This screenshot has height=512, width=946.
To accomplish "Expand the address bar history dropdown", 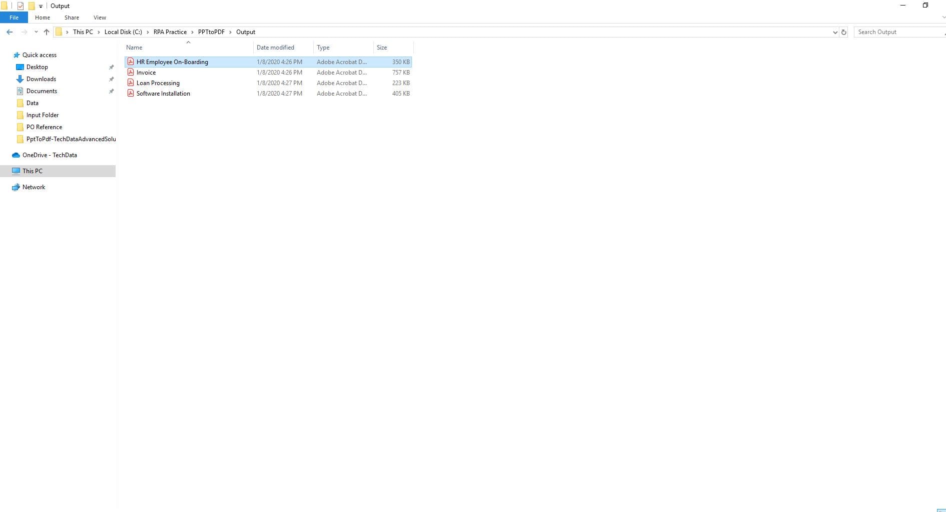I will click(835, 32).
